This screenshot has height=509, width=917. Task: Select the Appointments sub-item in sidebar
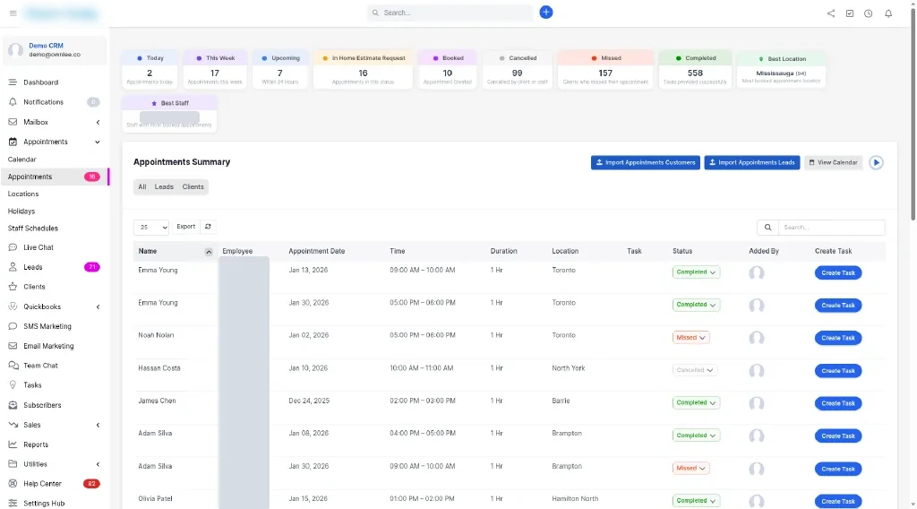54,177
